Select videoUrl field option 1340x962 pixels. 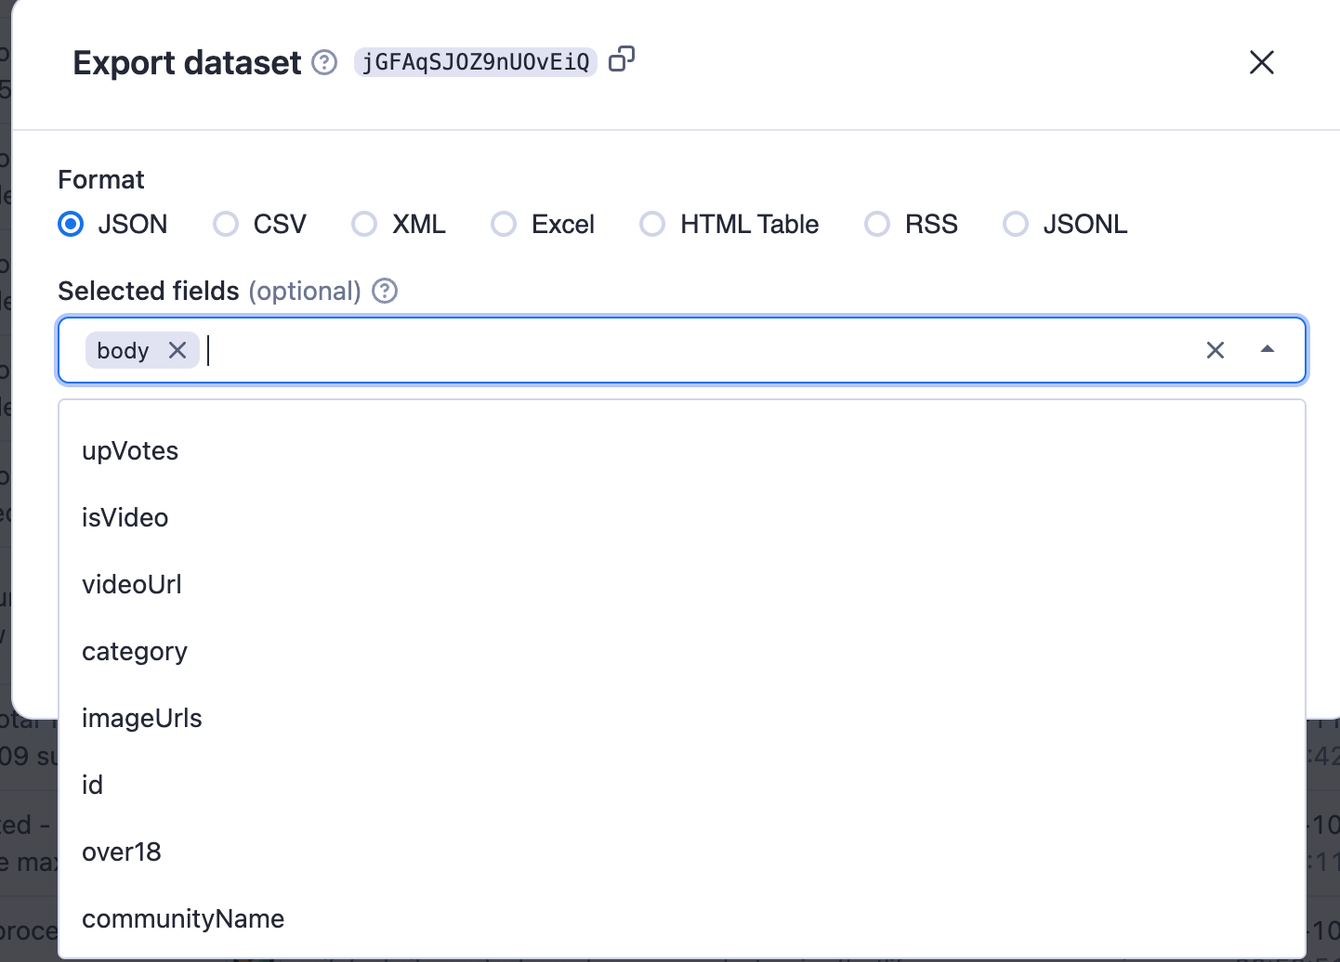click(x=682, y=585)
